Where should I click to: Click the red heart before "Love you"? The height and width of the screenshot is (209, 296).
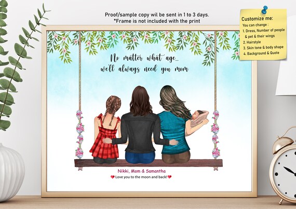pyautogui.click(x=113, y=177)
